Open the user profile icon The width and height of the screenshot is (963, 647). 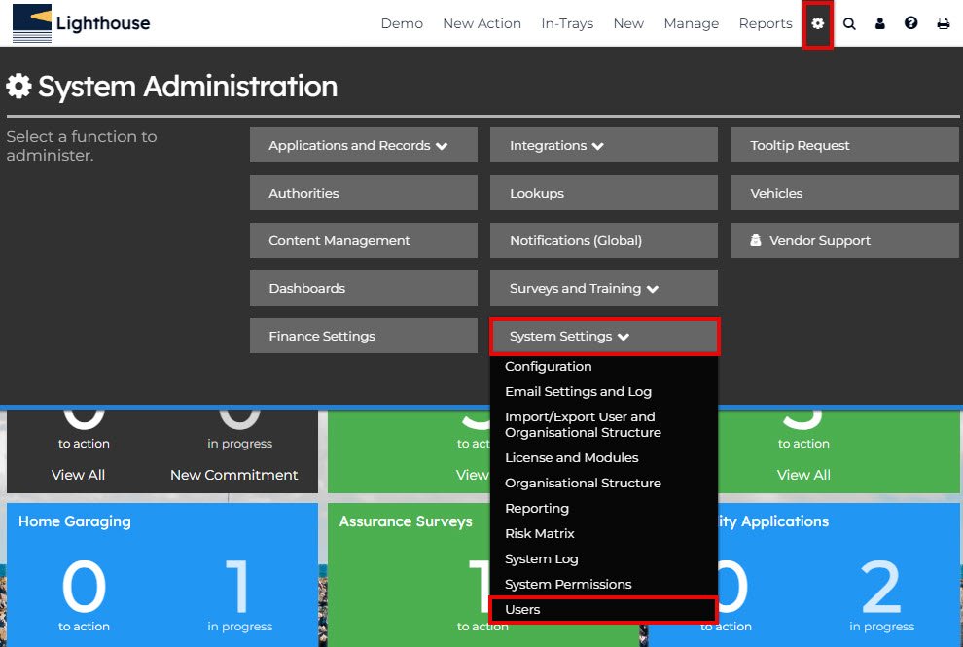(x=880, y=23)
